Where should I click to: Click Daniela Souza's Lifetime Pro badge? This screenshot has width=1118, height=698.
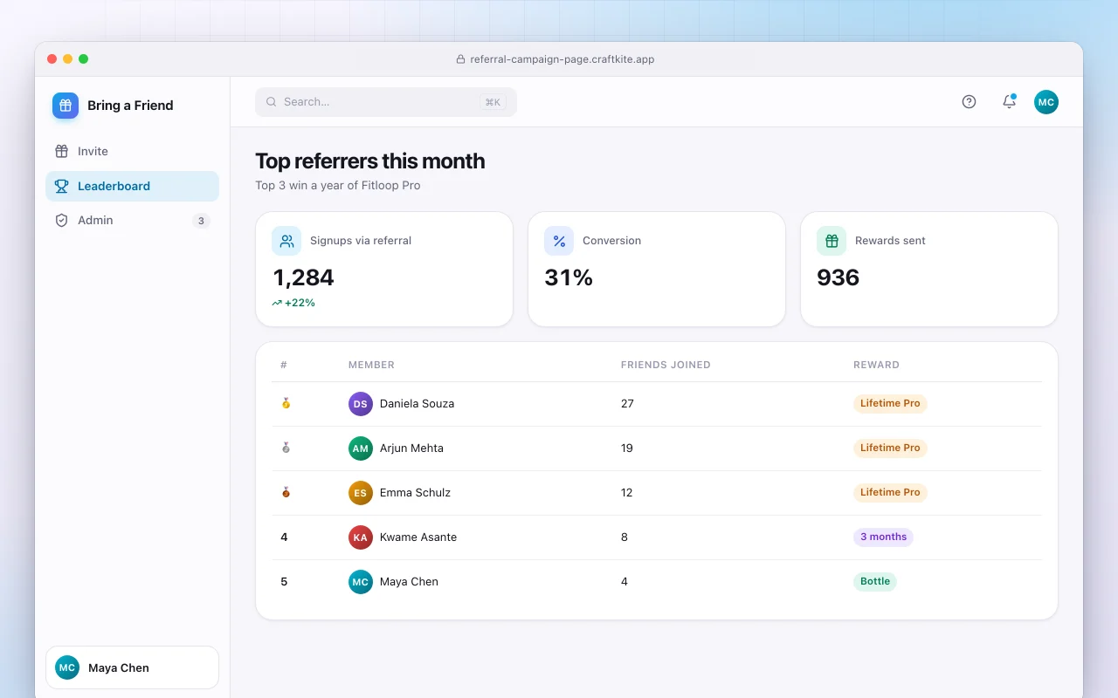click(890, 404)
